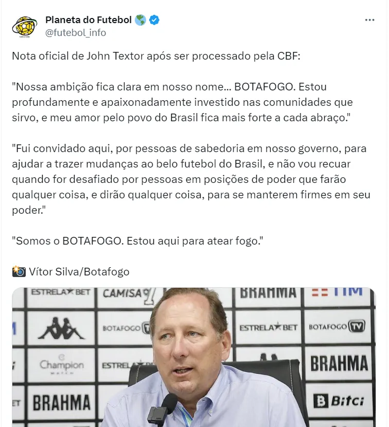Click the large BRAHMA panel at lower left
Viewport: 389px width, 427px height.
[61, 402]
